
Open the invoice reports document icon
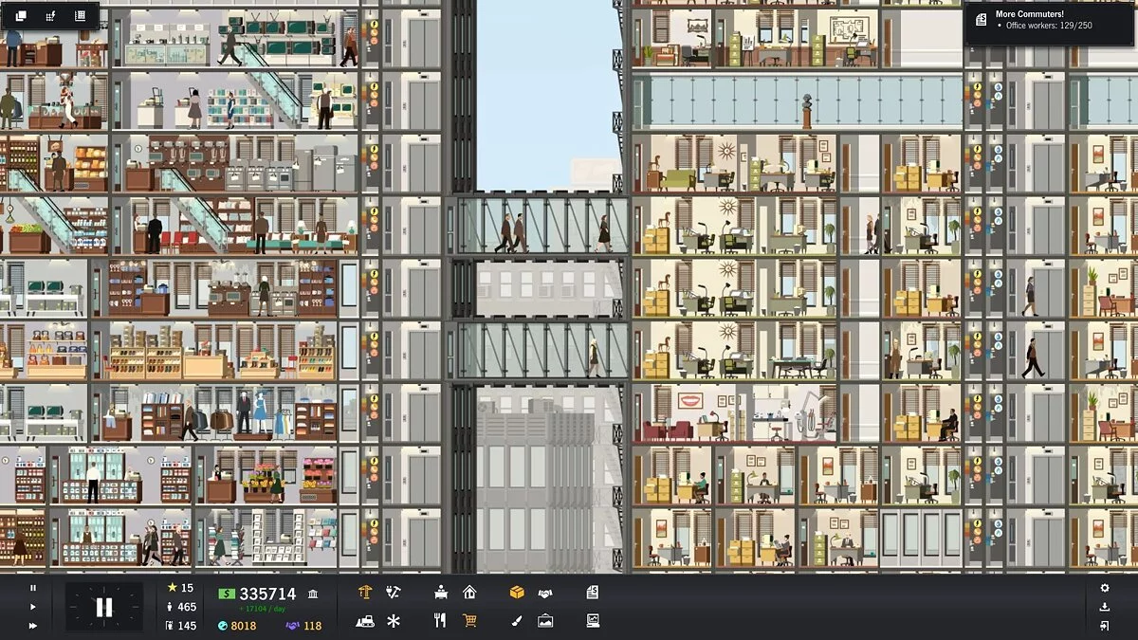(593, 593)
